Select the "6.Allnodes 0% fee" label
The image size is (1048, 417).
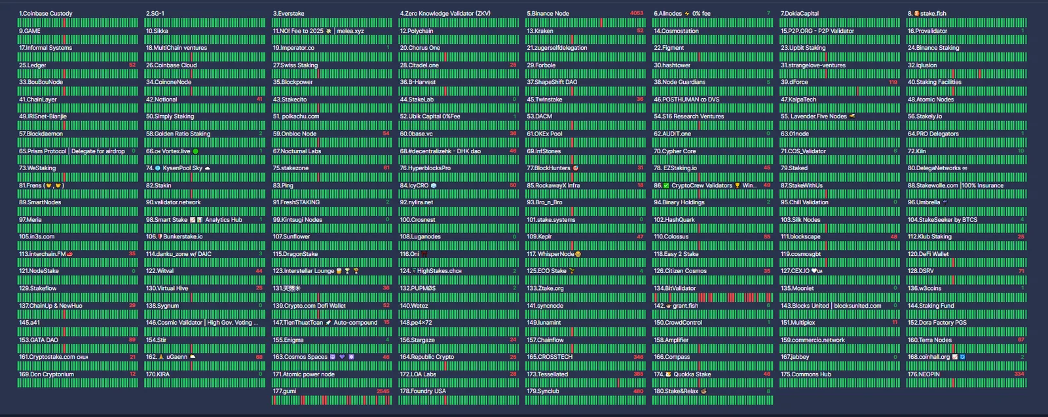682,13
